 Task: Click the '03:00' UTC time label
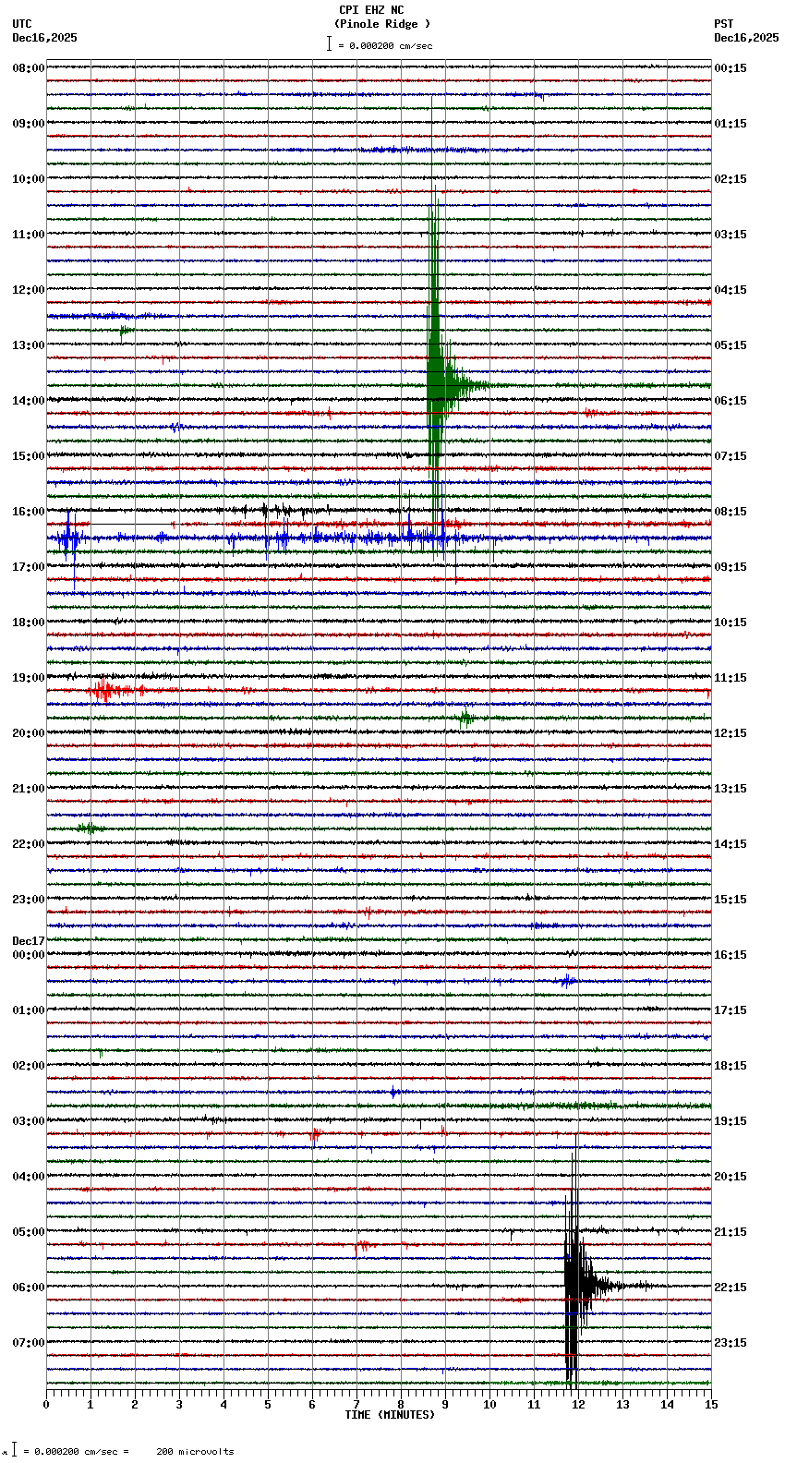tap(29, 1121)
